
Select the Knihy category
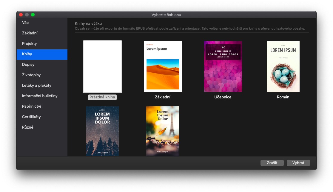click(x=42, y=54)
